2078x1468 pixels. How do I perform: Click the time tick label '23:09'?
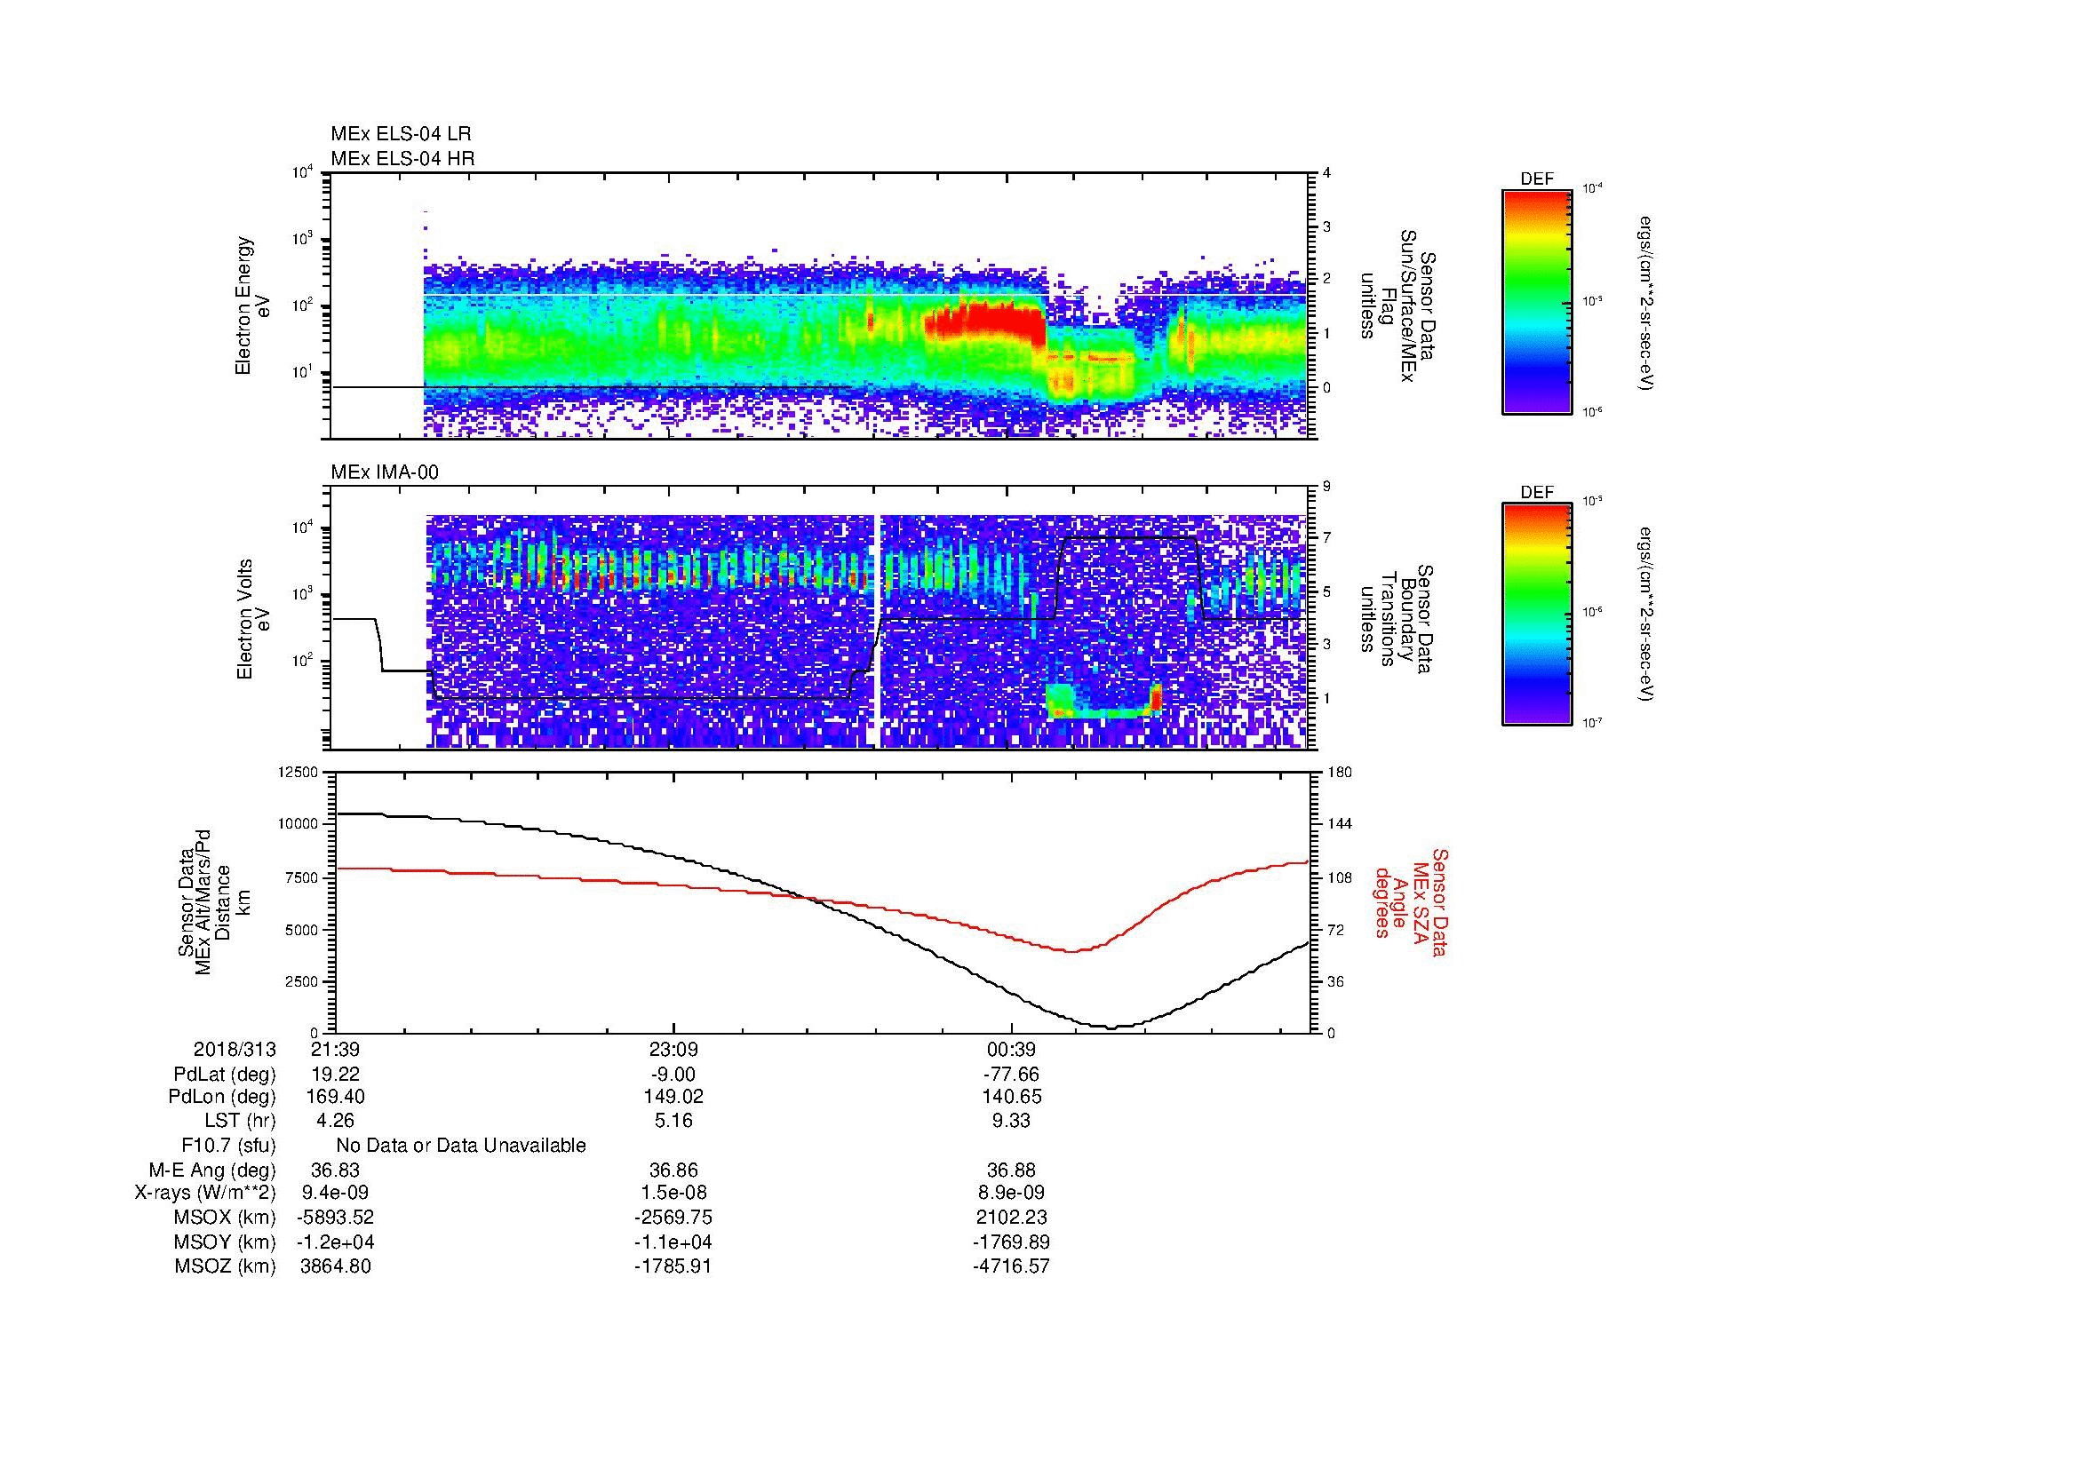coord(673,1049)
